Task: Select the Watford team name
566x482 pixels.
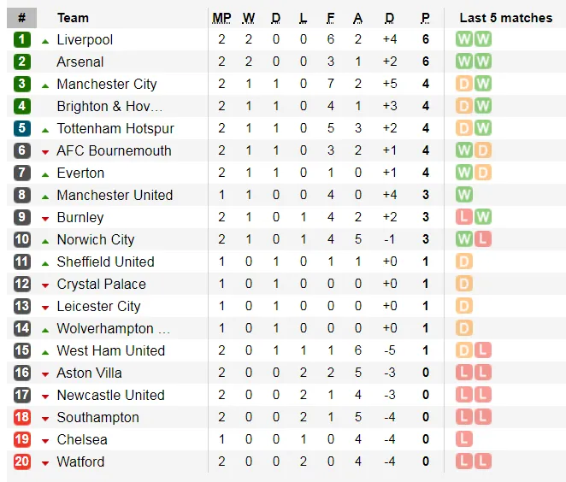Action: click(80, 461)
